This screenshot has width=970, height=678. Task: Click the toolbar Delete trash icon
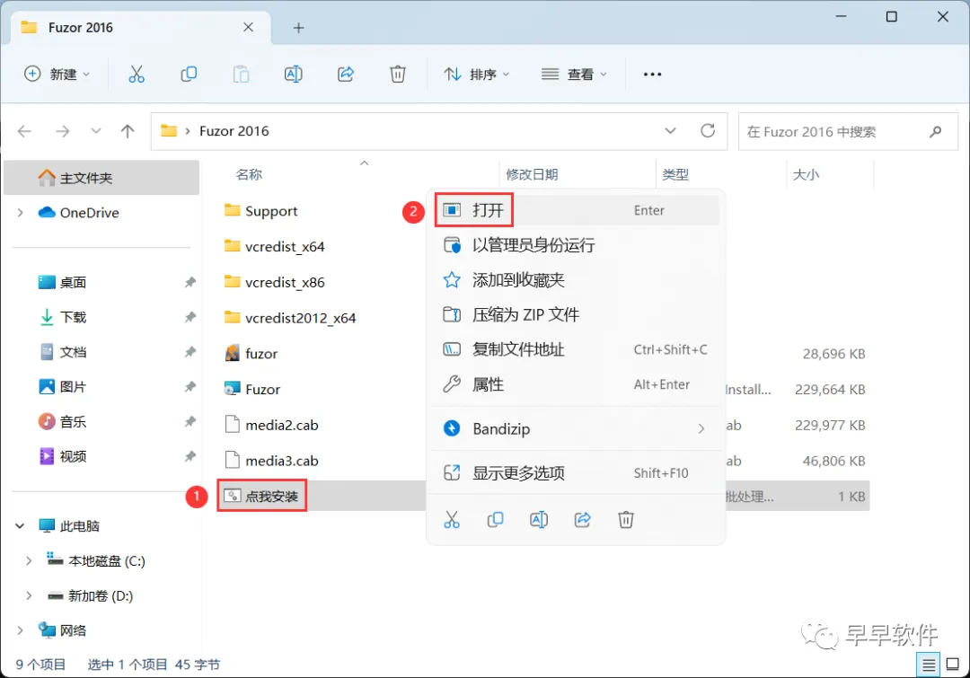tap(398, 75)
